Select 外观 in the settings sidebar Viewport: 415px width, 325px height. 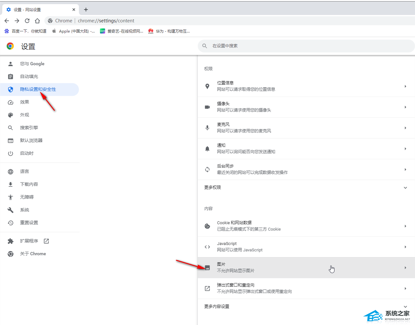point(25,115)
